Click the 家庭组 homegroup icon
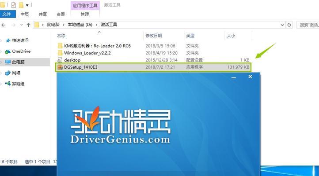 pyautogui.click(x=8, y=83)
